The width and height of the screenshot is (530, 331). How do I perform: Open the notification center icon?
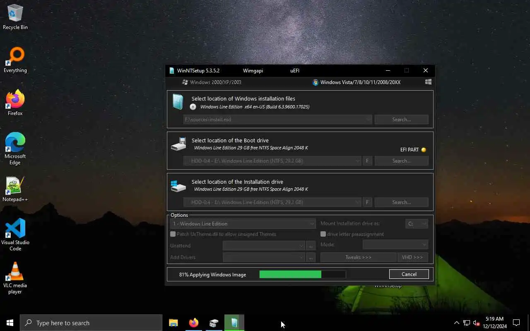point(516,323)
